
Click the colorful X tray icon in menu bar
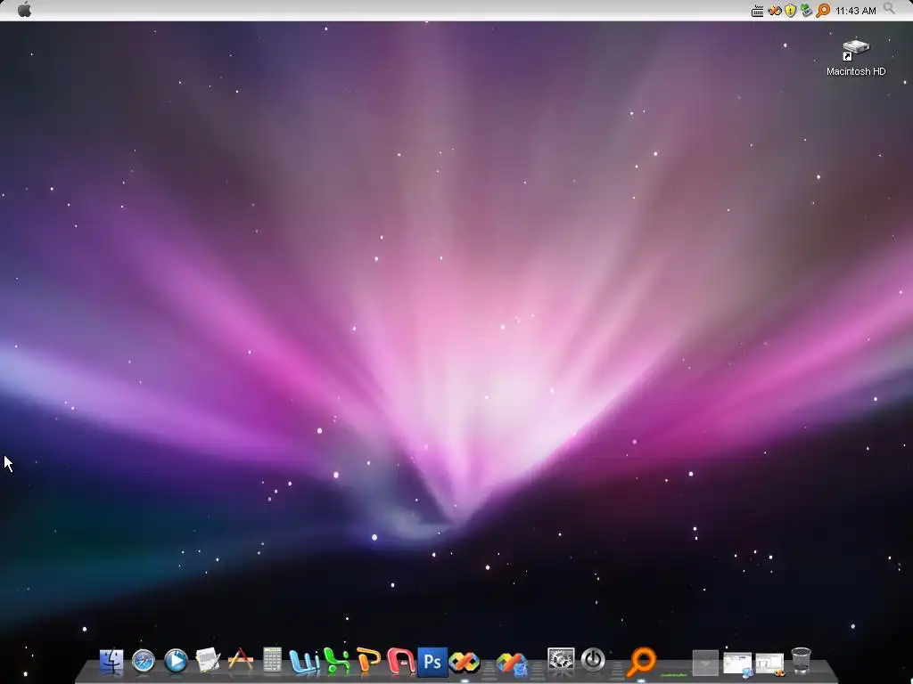coord(774,11)
